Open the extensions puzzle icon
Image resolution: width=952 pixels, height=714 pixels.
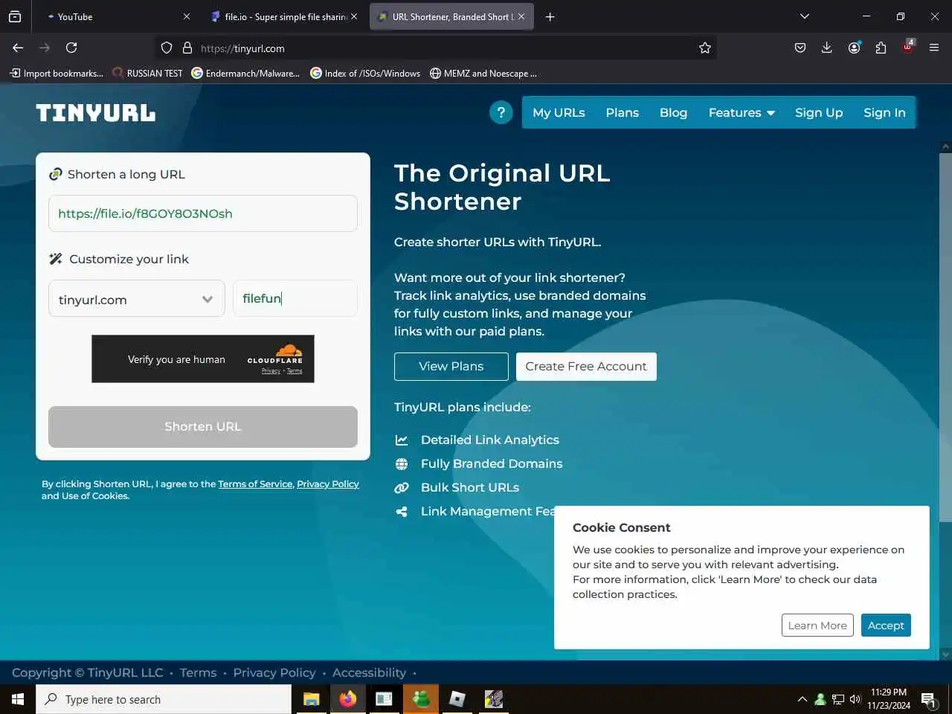pos(881,48)
